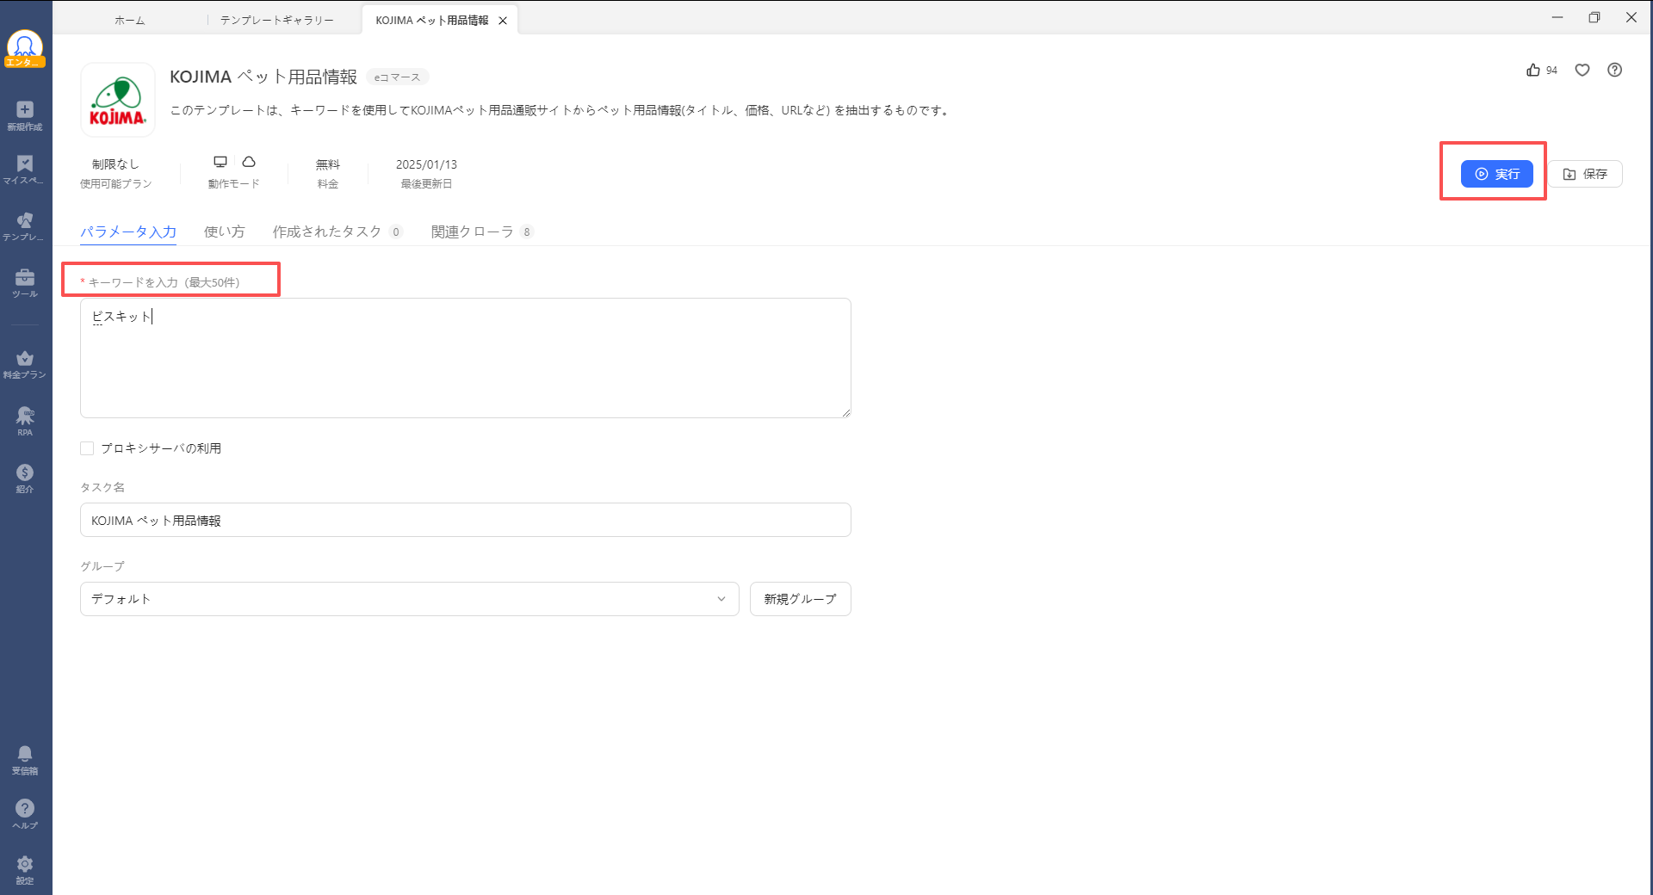
Task: Click the thumbs-up like icon
Action: tap(1533, 71)
